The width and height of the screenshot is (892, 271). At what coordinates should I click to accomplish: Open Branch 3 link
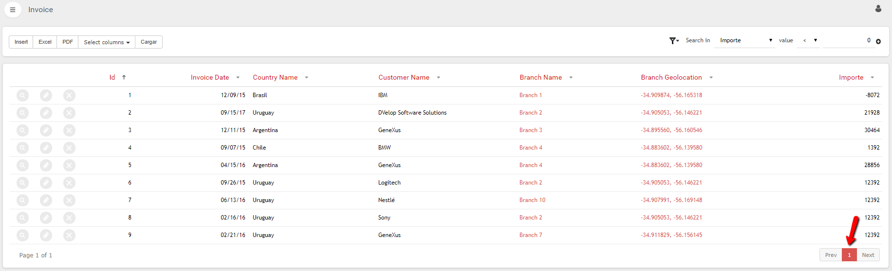click(x=531, y=131)
